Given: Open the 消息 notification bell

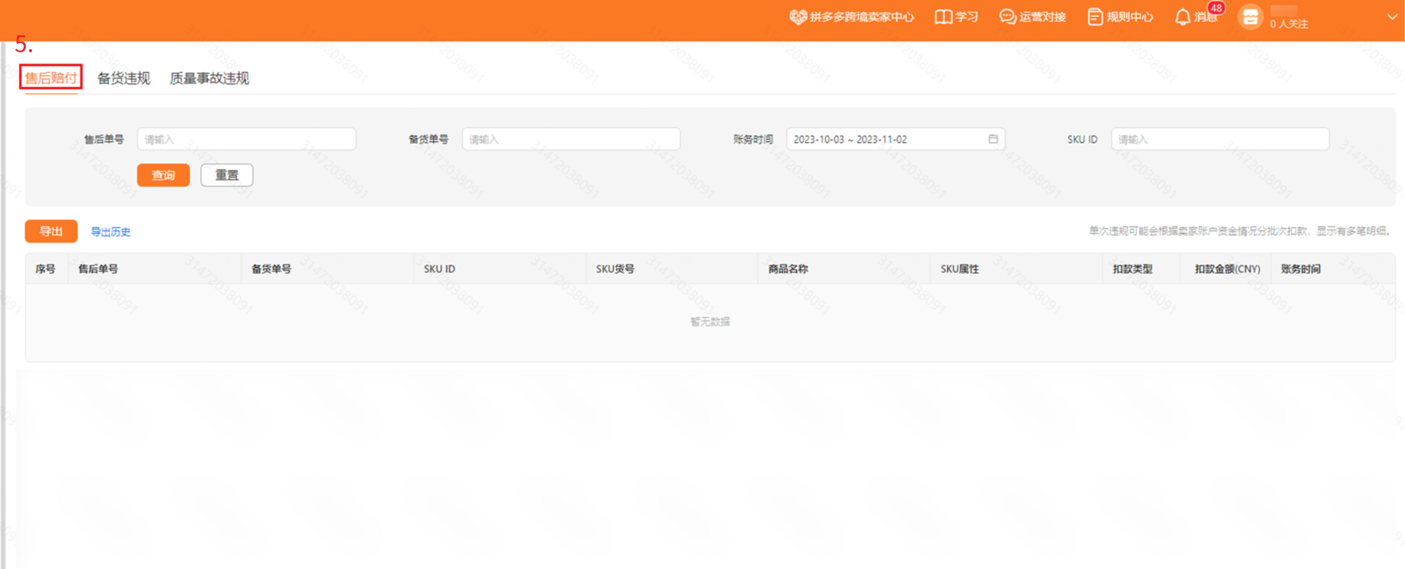Looking at the screenshot, I should pos(1182,17).
